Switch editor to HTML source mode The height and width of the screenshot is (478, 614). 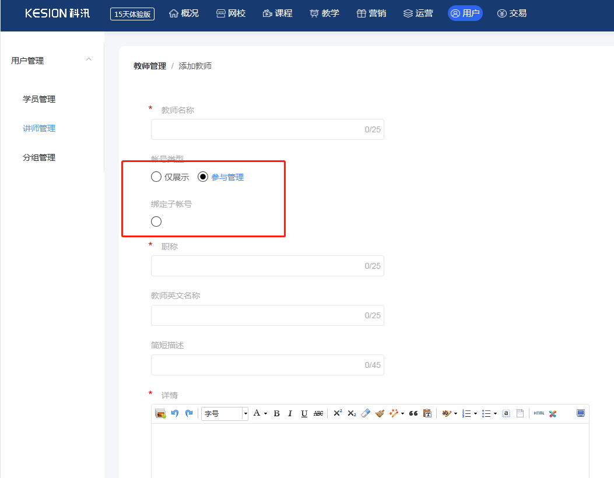coord(539,413)
